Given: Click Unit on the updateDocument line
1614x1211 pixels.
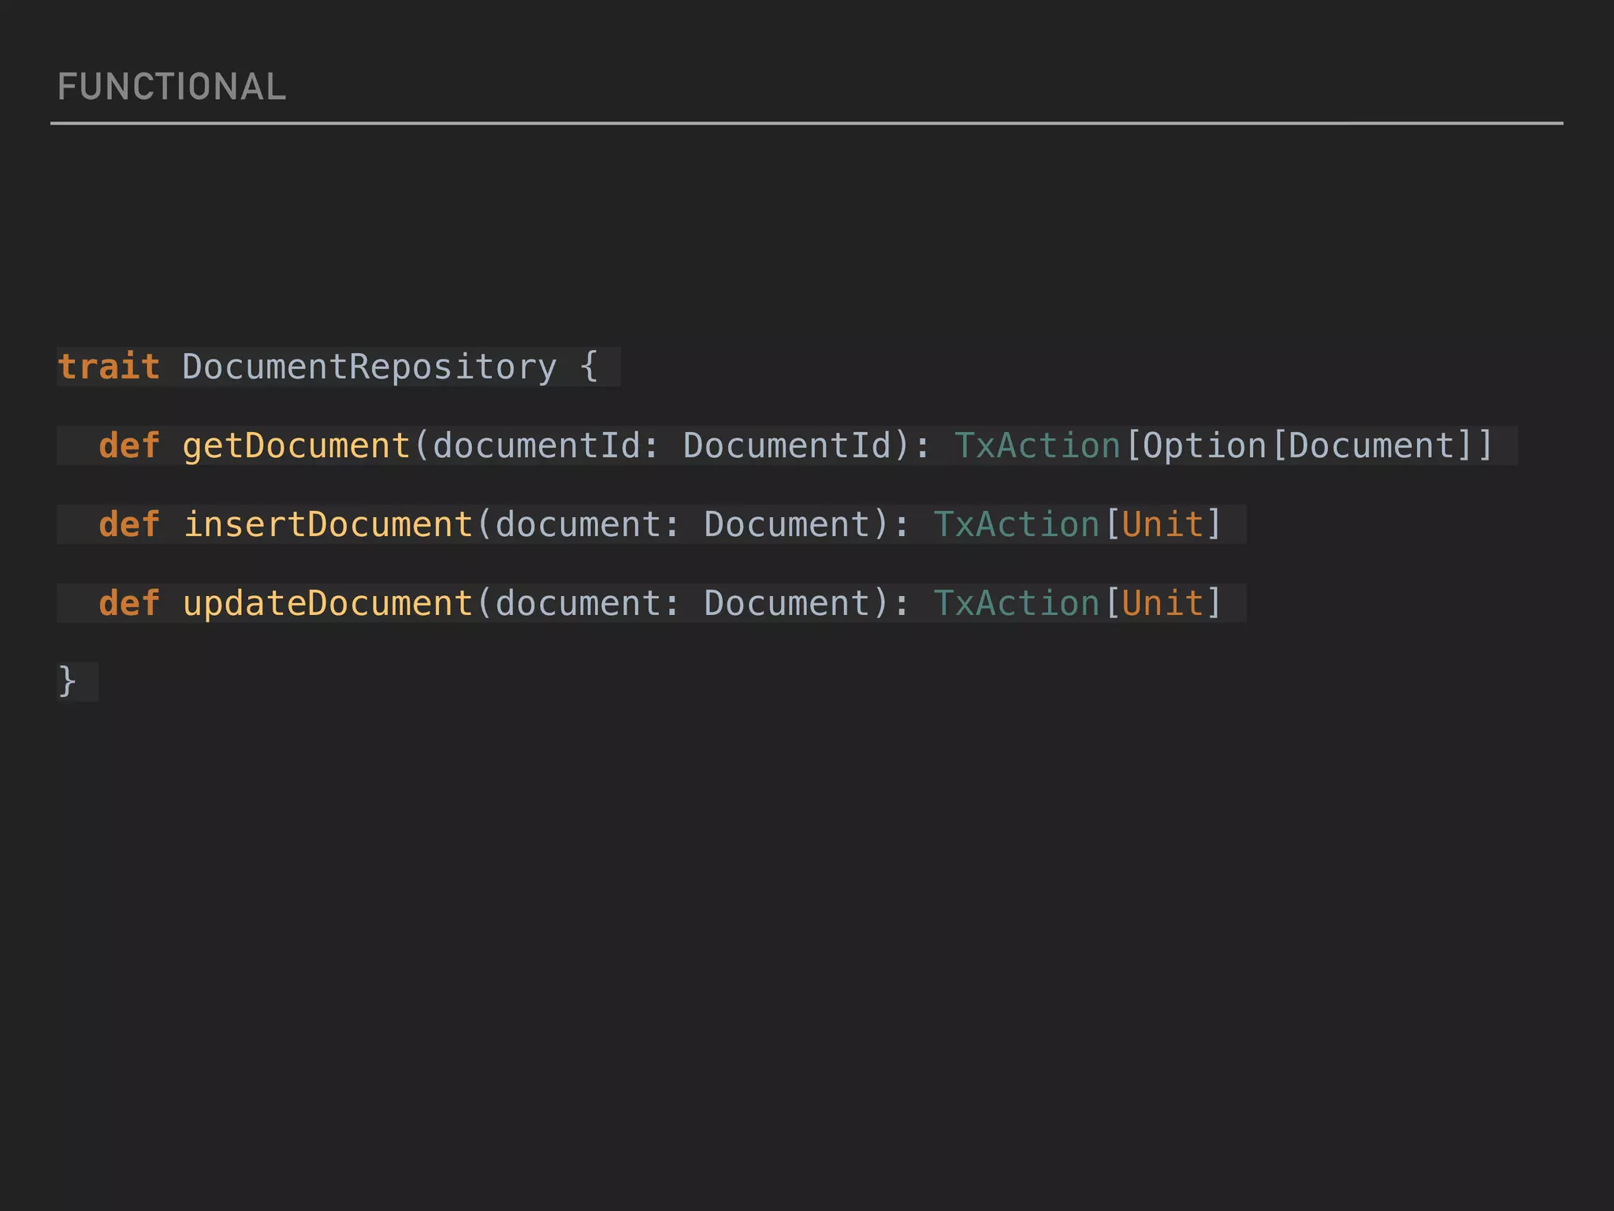Looking at the screenshot, I should pos(1162,604).
